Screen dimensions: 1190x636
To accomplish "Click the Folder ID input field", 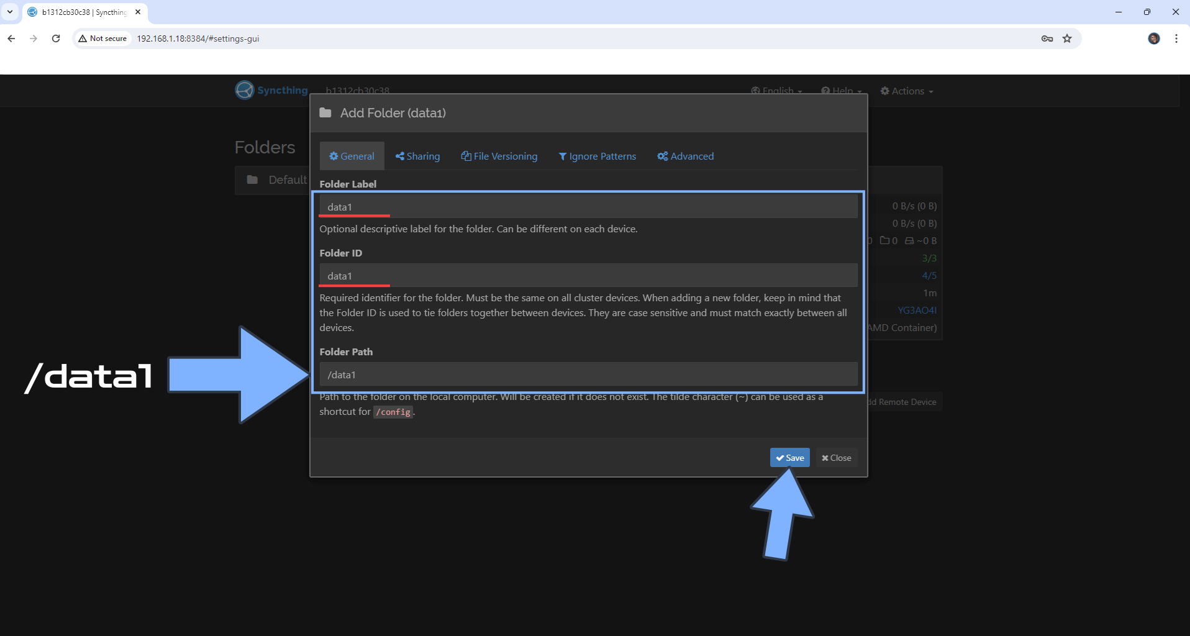I will point(588,276).
